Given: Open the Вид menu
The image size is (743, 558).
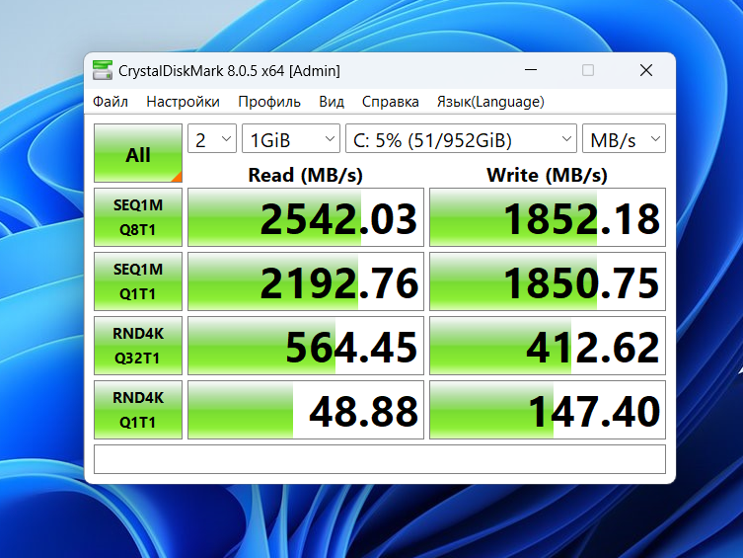Looking at the screenshot, I should (332, 102).
